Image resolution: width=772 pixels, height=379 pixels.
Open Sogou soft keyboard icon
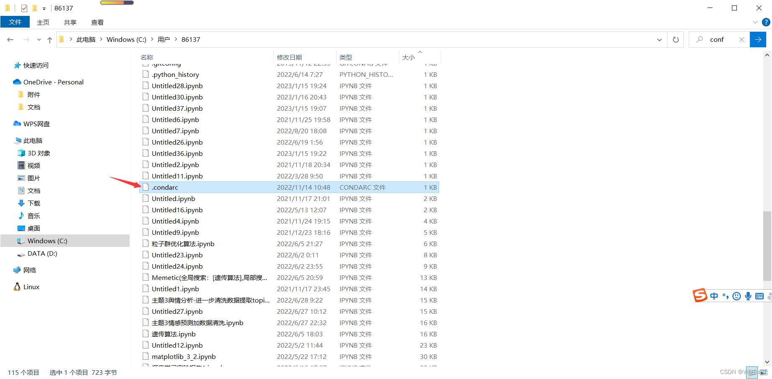click(x=759, y=296)
